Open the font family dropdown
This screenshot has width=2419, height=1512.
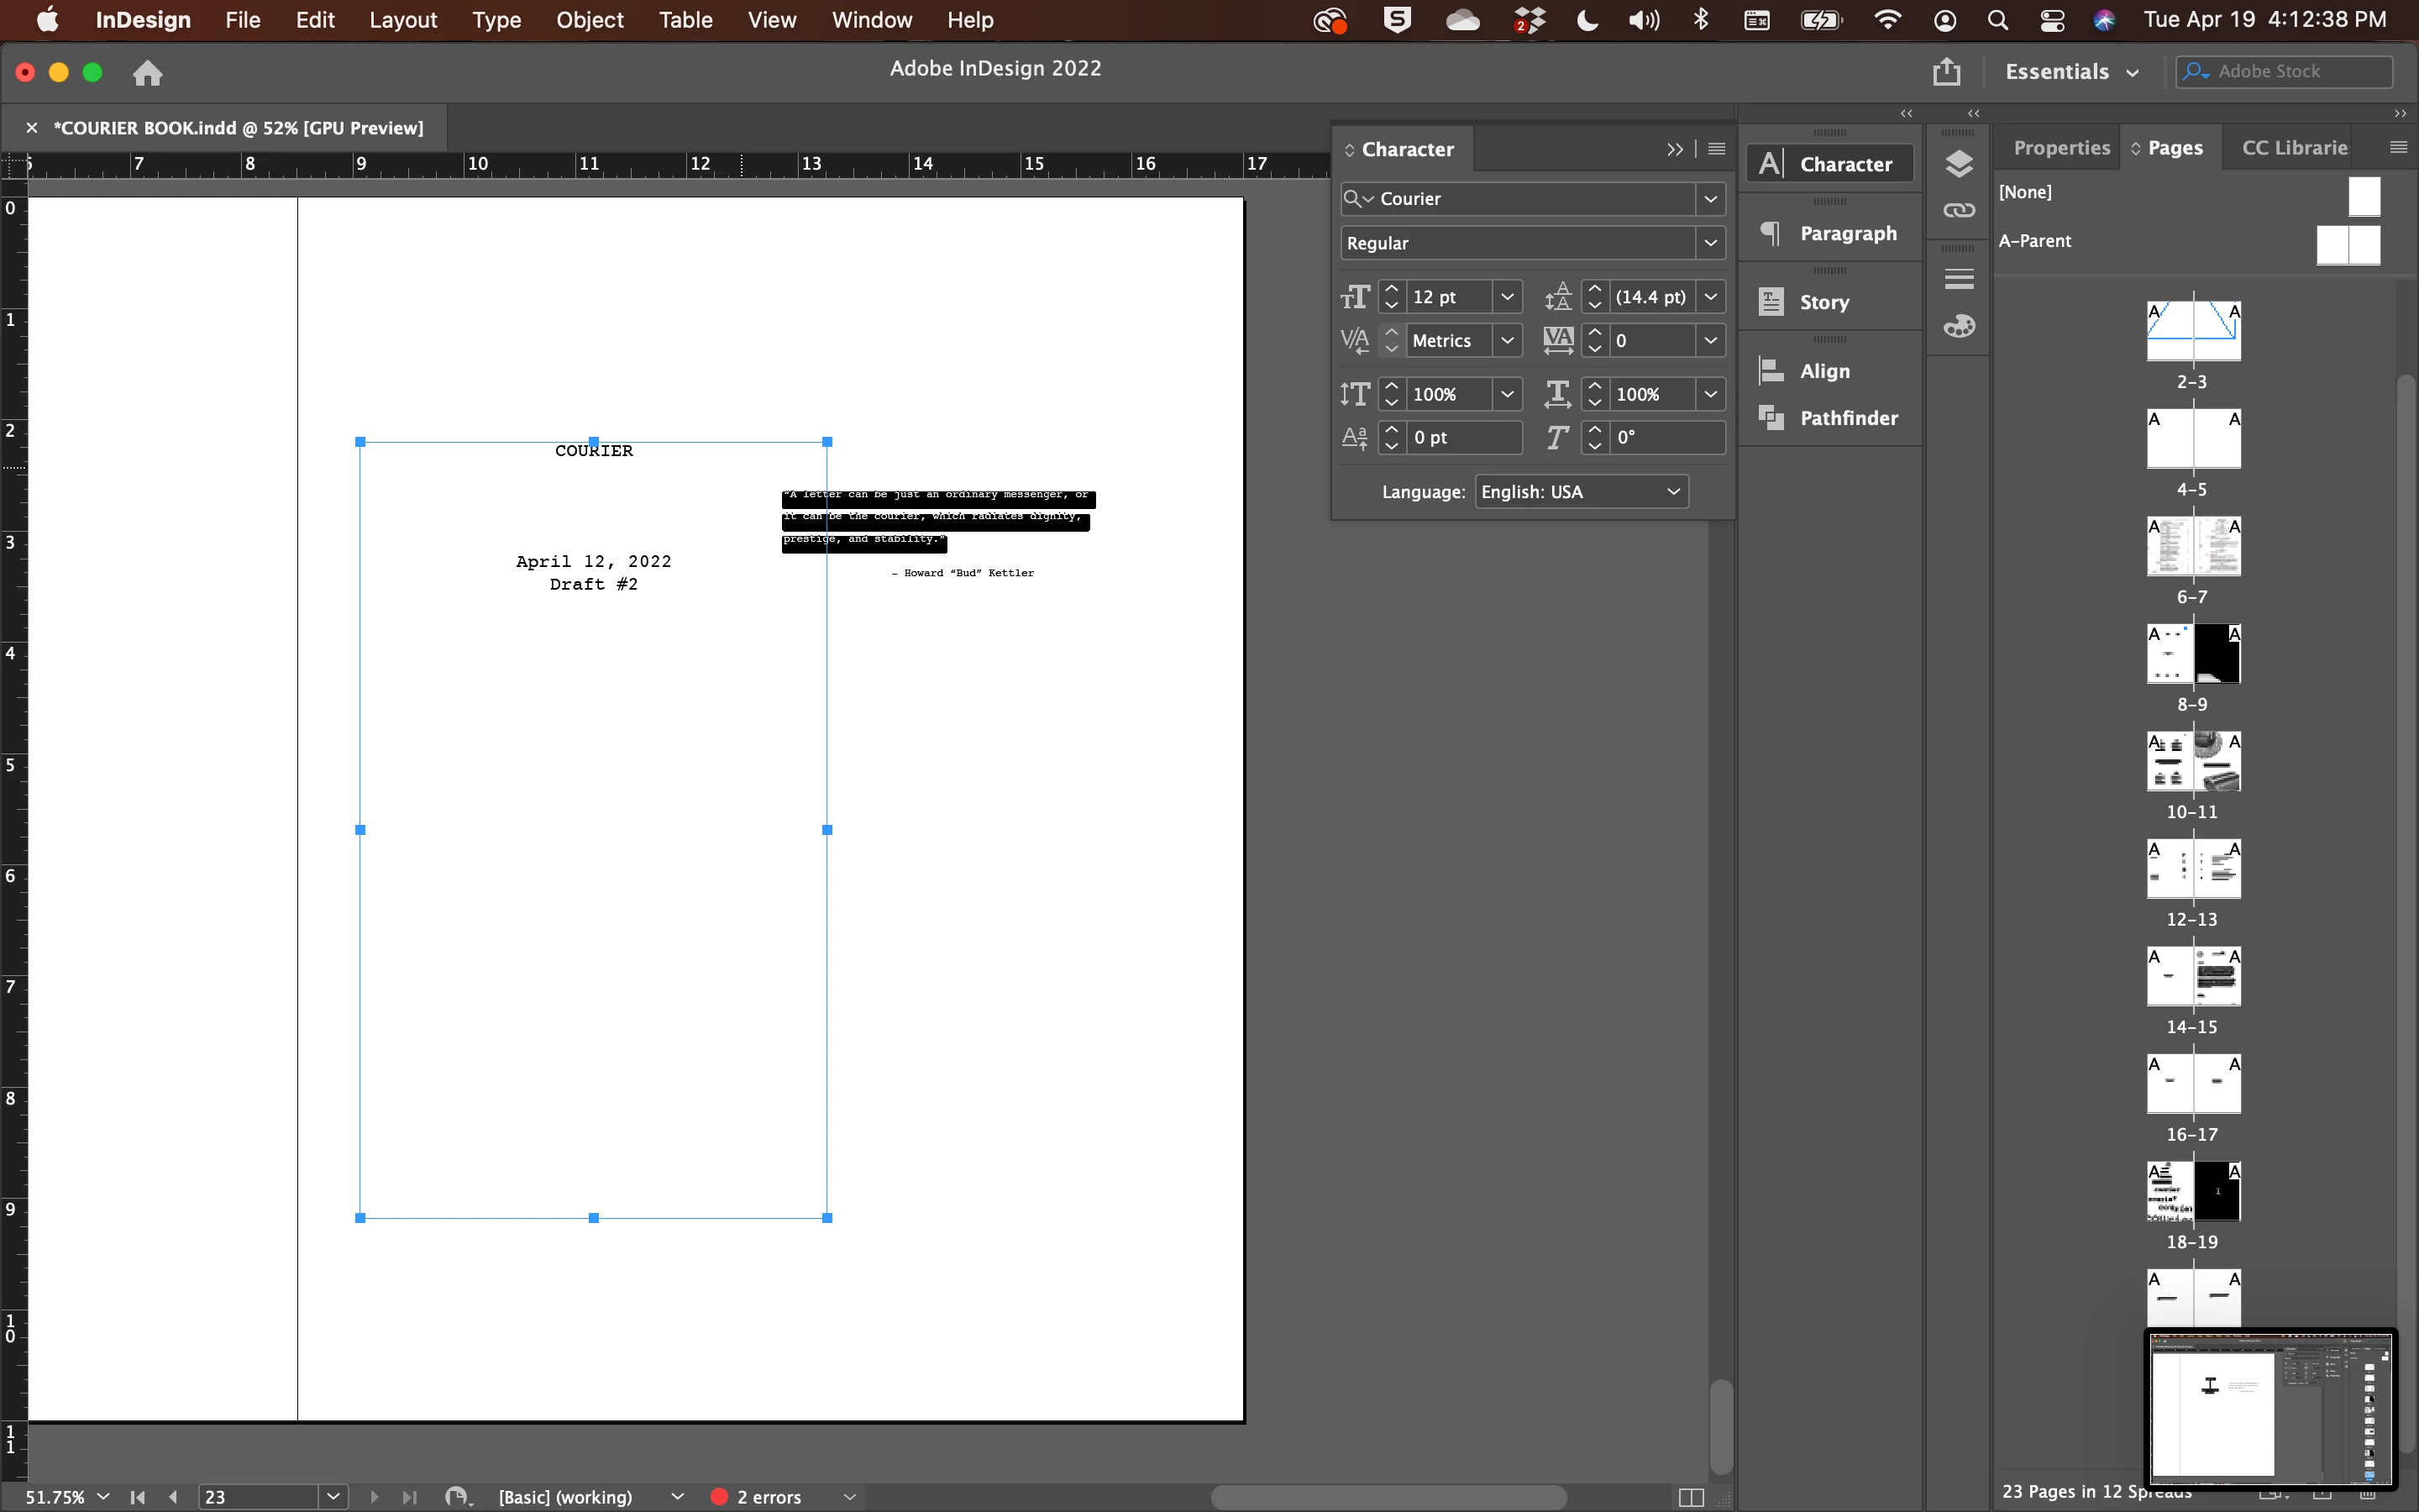pos(1710,199)
